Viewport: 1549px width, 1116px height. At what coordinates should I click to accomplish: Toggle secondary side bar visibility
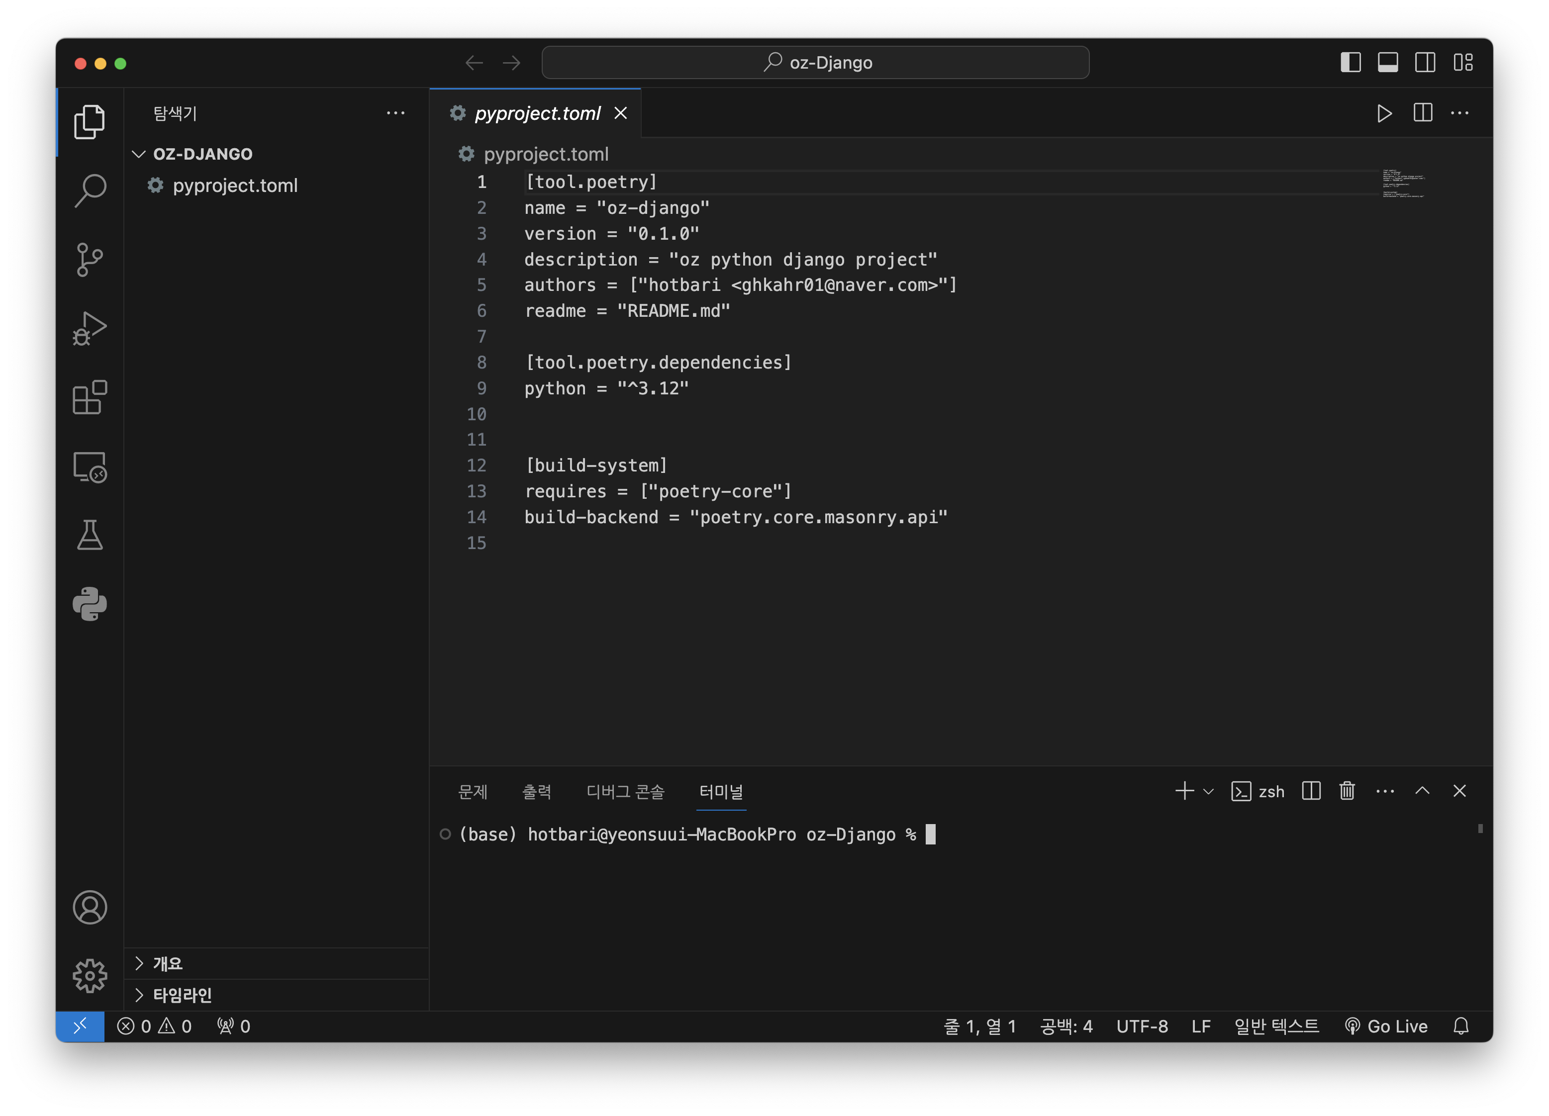[x=1425, y=63]
